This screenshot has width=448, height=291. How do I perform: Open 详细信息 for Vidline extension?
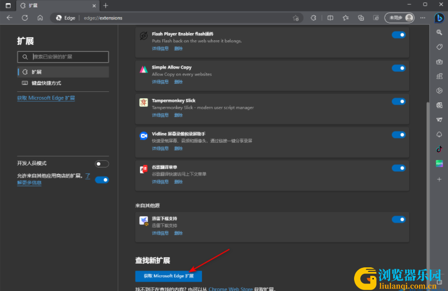click(160, 148)
